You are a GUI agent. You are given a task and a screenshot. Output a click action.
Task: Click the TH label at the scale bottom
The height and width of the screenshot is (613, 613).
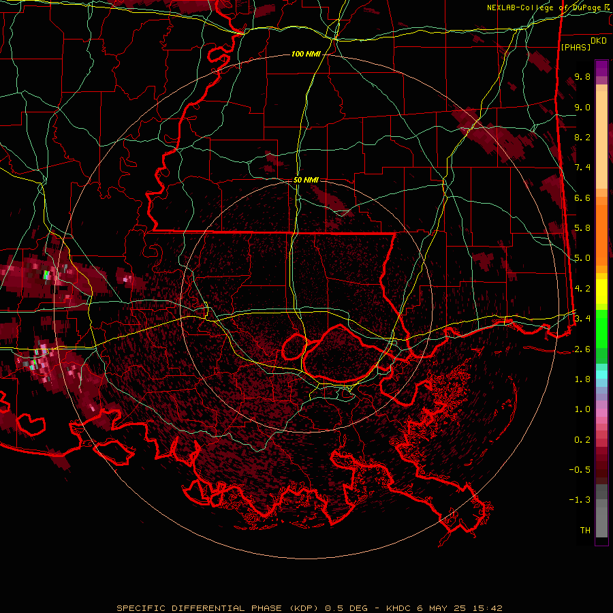[585, 531]
